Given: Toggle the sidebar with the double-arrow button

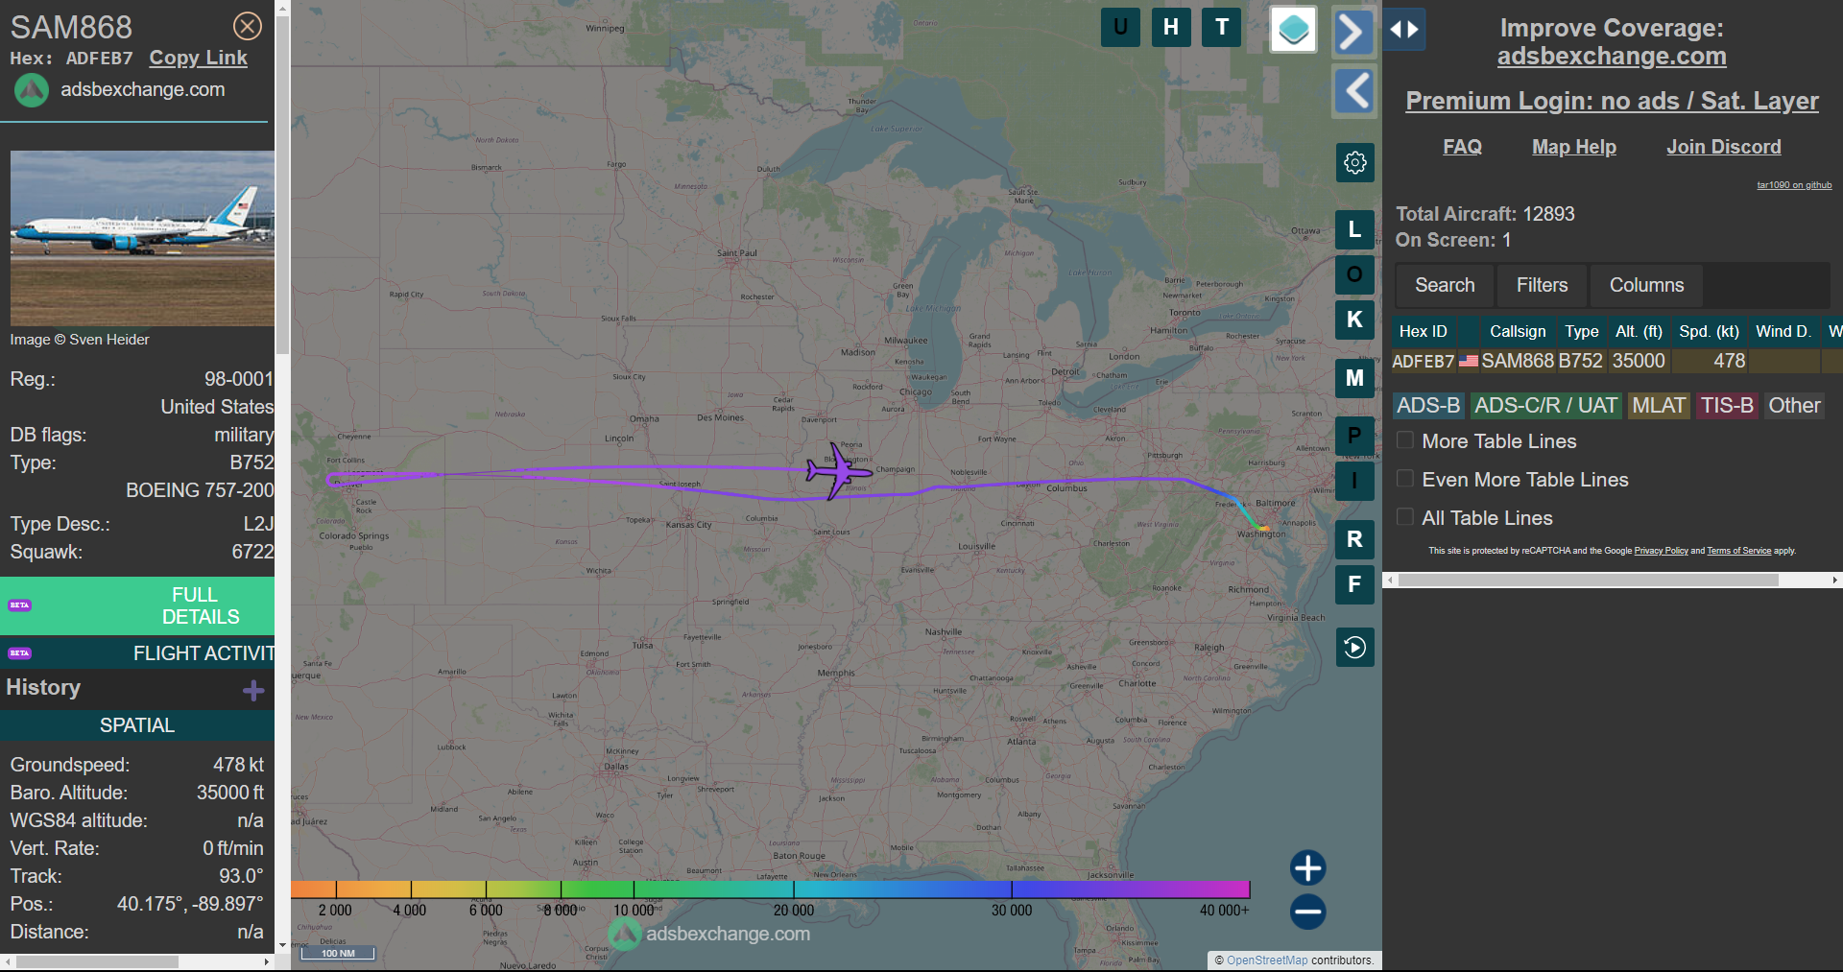Looking at the screenshot, I should coord(1404,30).
